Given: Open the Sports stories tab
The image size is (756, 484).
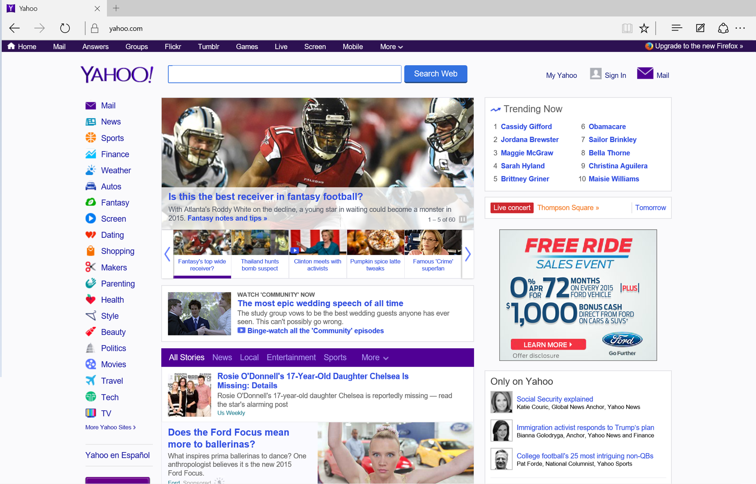Looking at the screenshot, I should point(335,357).
